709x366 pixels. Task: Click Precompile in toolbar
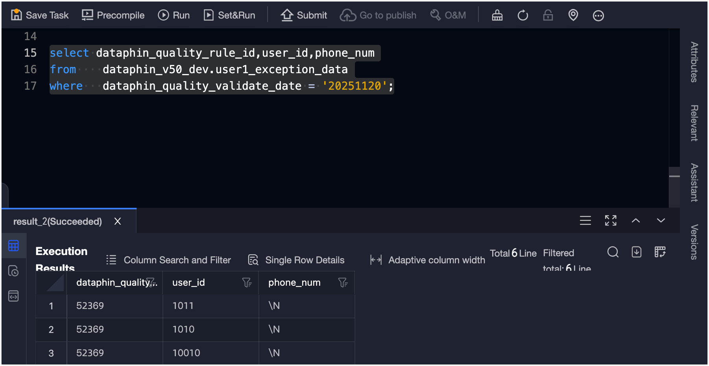113,15
